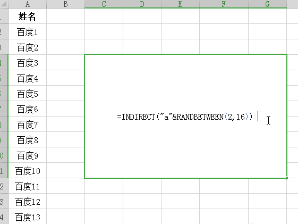The width and height of the screenshot is (298, 224).
Task: Select cell containing 百度4
Action: tap(28, 78)
